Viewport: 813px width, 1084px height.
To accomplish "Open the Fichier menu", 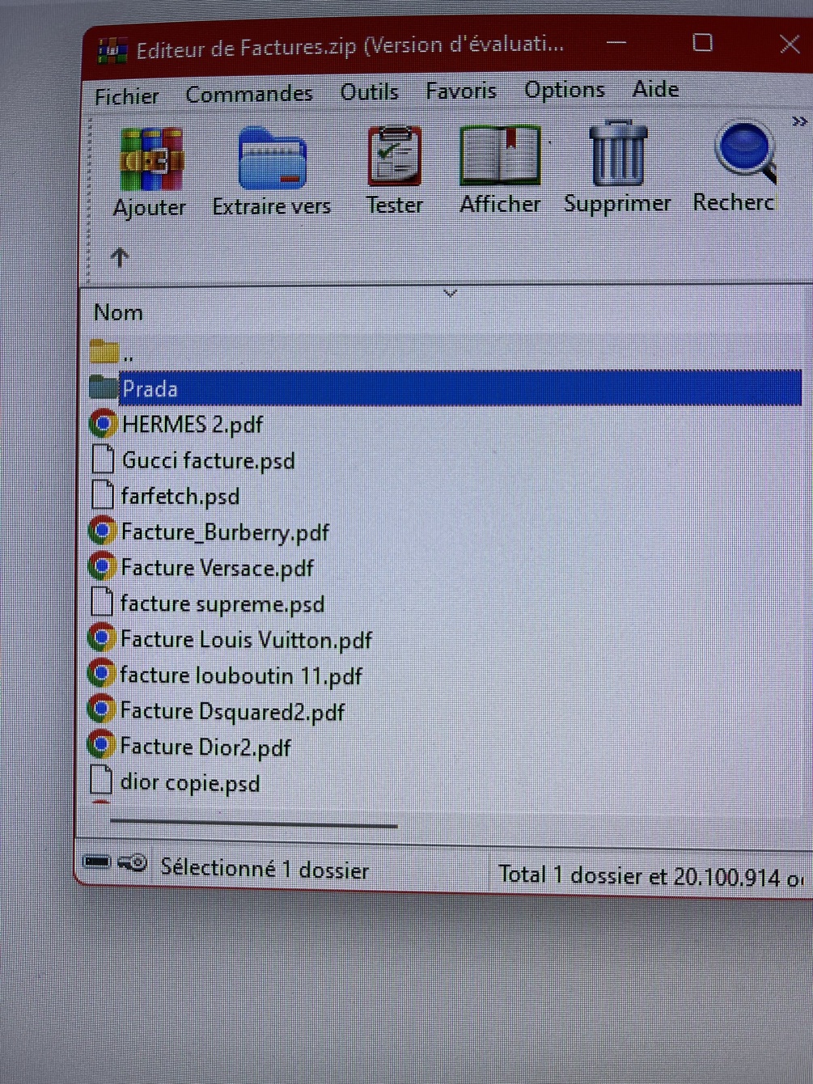I will pyautogui.click(x=127, y=97).
